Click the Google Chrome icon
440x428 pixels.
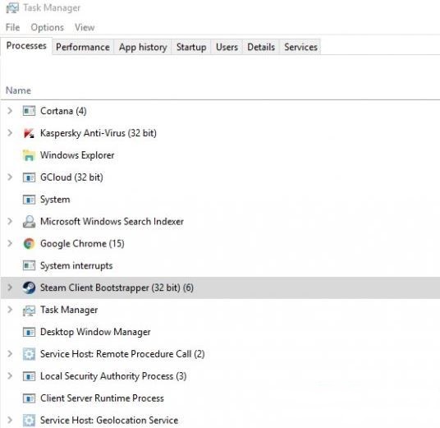(x=29, y=244)
